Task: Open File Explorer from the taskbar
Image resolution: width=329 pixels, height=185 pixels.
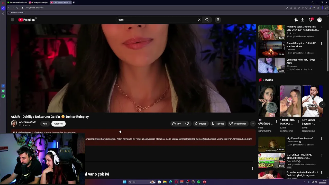Action: 165,182
